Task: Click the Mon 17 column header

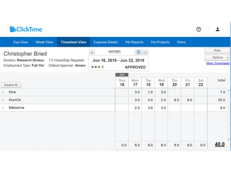Action: click(135, 83)
